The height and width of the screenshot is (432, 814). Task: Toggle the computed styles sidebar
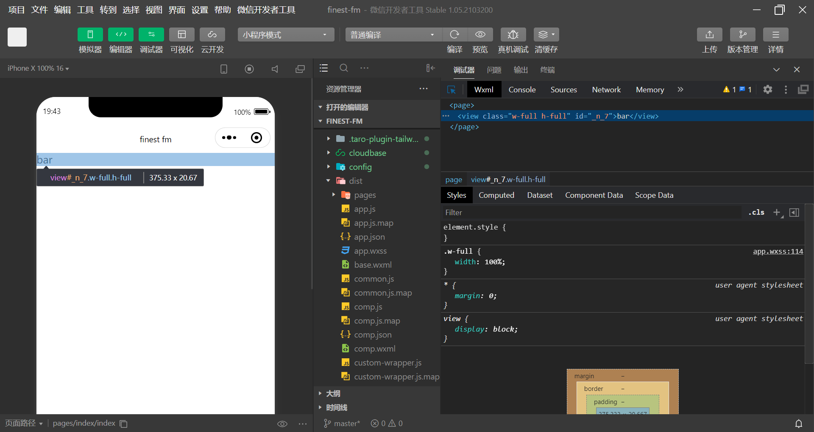coord(794,213)
